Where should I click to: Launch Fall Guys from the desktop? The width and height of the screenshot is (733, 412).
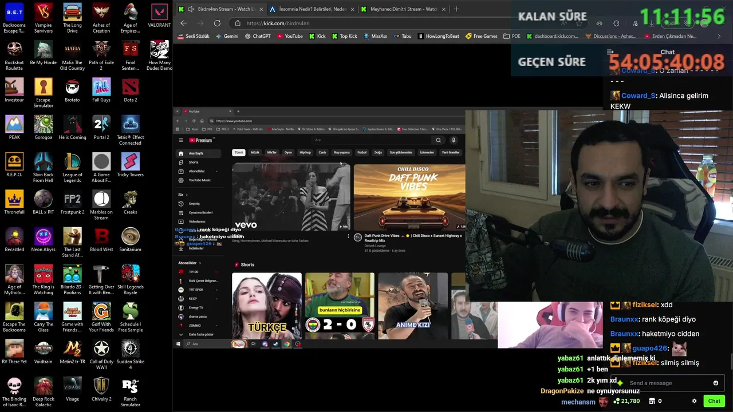(101, 90)
